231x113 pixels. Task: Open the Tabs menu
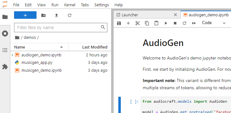click(x=85, y=5)
